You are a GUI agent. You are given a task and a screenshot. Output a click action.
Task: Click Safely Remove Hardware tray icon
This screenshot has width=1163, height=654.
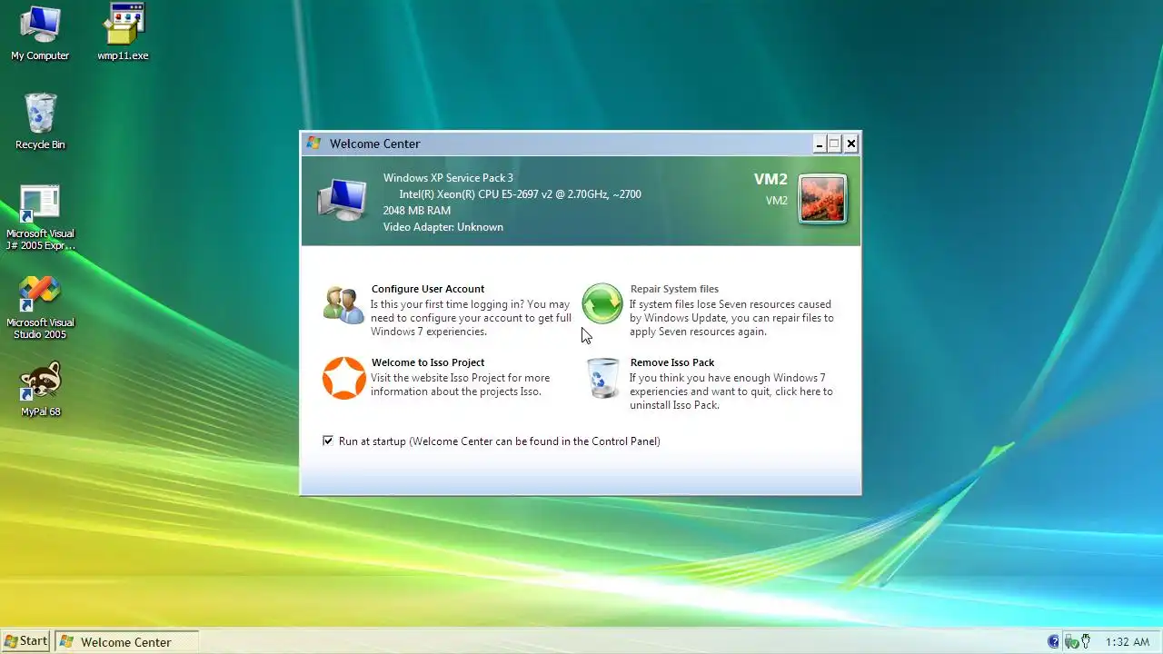point(1070,642)
